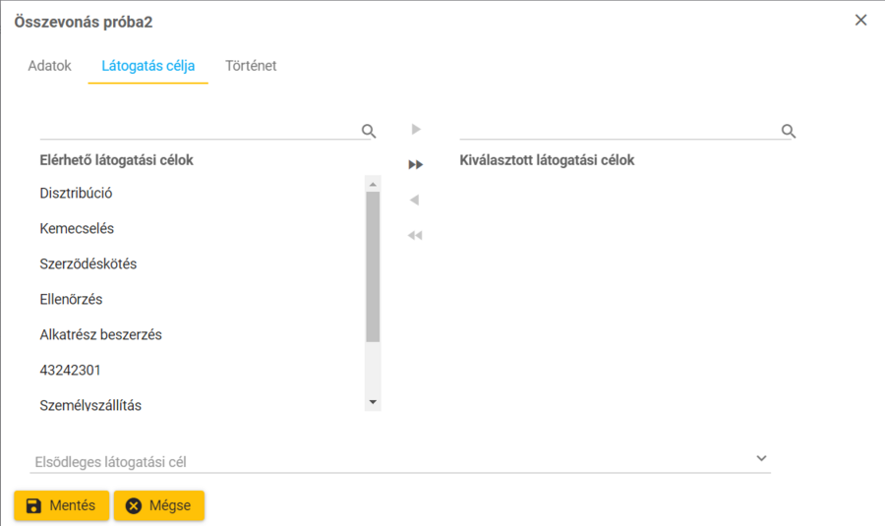Click the move-selected-right single arrow icon
The width and height of the screenshot is (885, 526).
tap(416, 130)
